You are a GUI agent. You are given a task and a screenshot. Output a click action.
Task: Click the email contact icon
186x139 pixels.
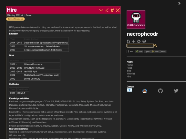point(130,90)
